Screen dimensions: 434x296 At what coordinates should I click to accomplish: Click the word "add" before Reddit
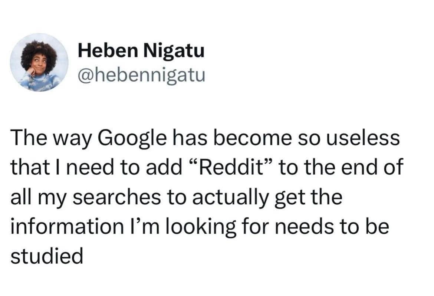coord(168,167)
